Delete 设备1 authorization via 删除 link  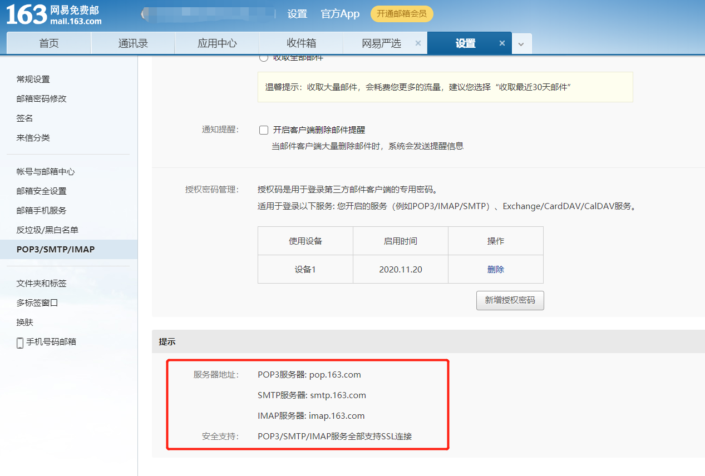[495, 269]
